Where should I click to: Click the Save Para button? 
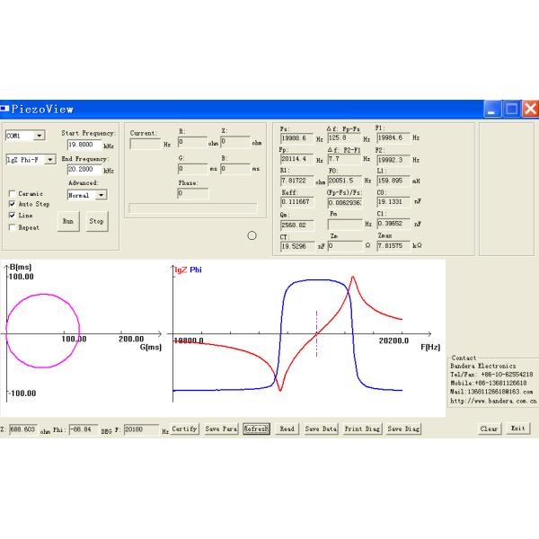[x=221, y=429]
